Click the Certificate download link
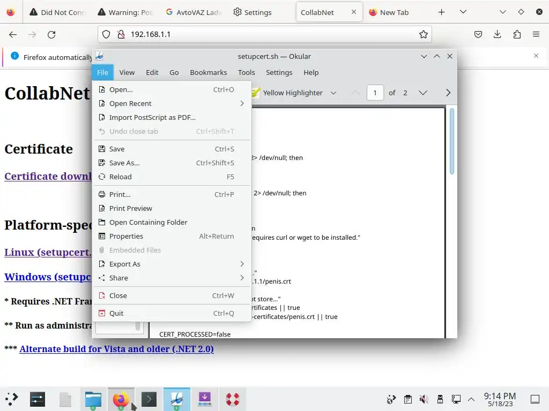Image resolution: width=549 pixels, height=411 pixels. (48, 176)
